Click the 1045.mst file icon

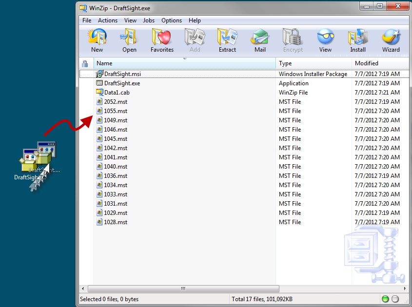(99, 138)
